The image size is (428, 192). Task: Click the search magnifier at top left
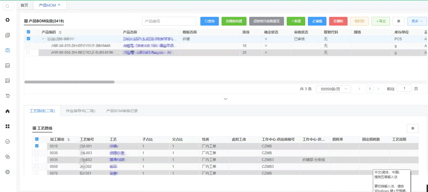pos(8,6)
